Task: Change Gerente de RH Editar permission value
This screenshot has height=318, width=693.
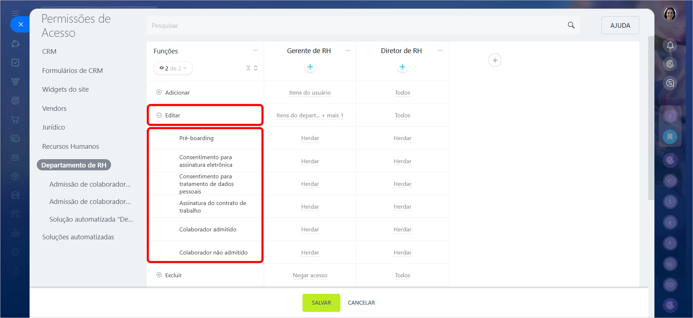Action: tap(310, 116)
